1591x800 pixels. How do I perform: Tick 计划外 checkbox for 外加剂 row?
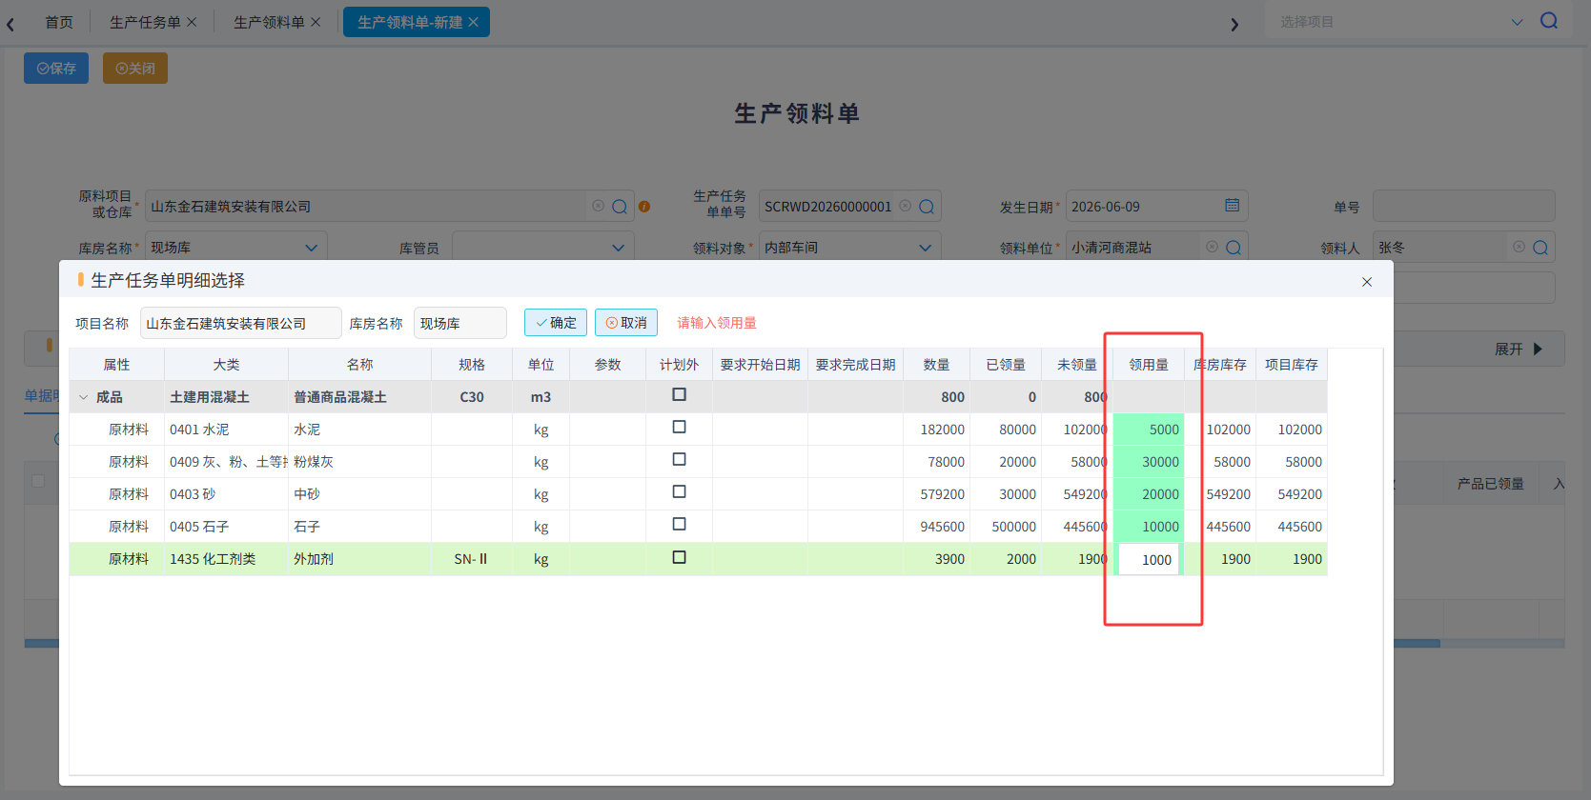(x=680, y=557)
